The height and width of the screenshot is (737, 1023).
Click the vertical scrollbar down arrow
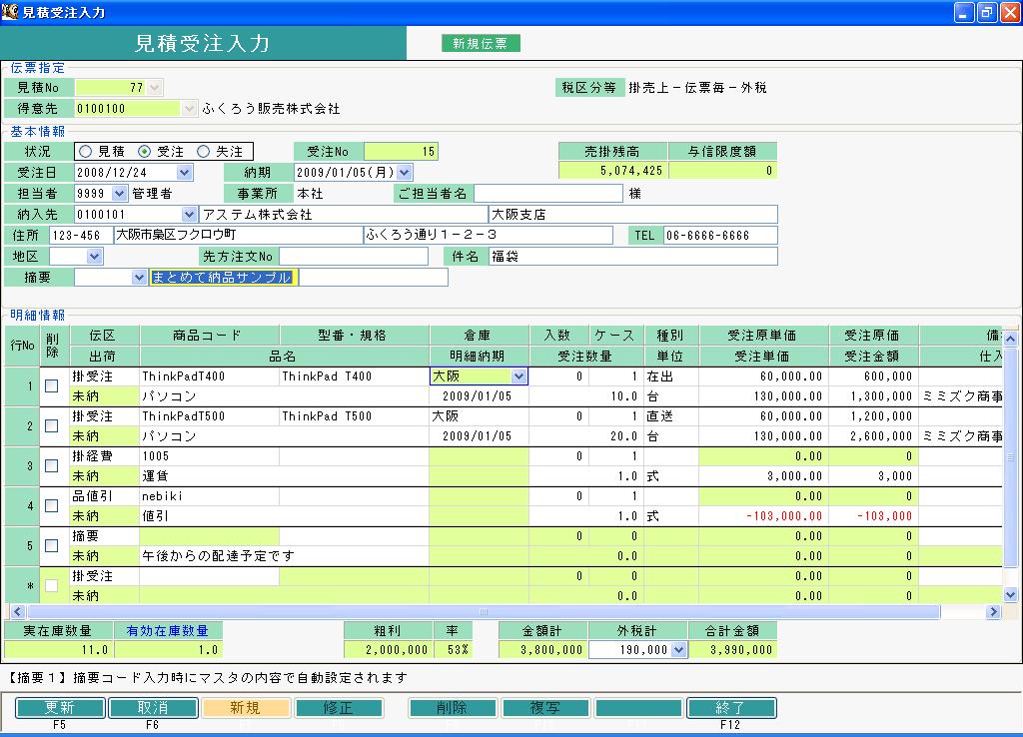point(1010,595)
